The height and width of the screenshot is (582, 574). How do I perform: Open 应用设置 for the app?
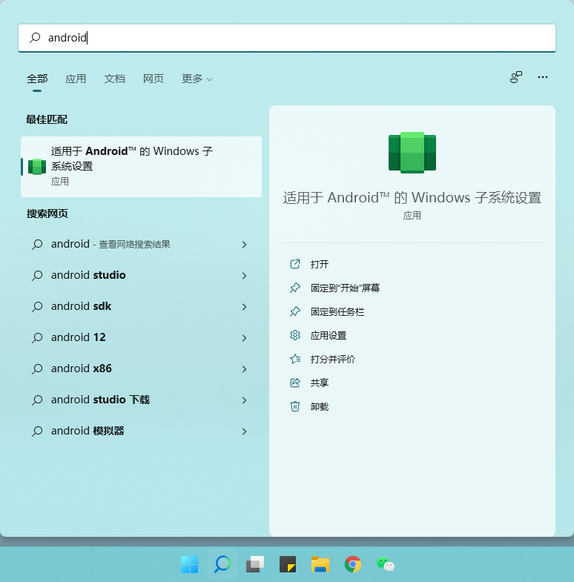[329, 336]
